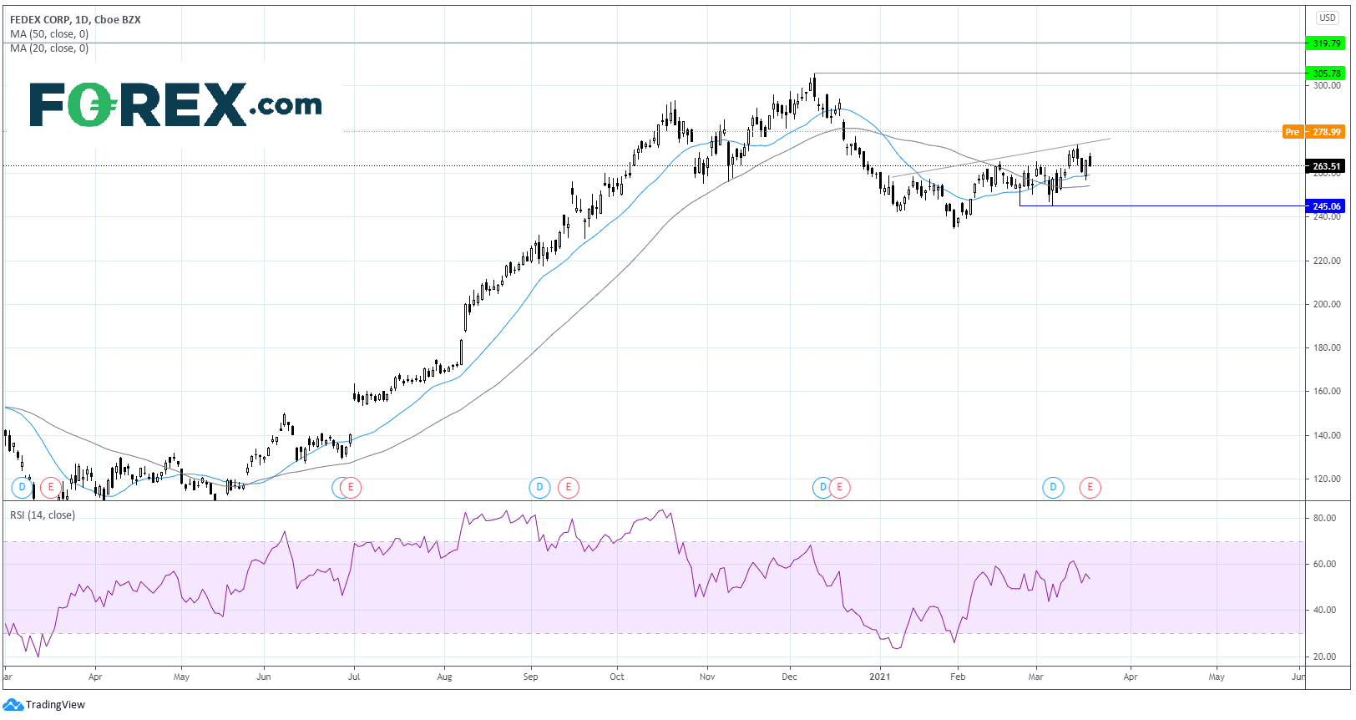Screen dimensions: 1356x720
Task: Select the earnings E marker in September
Action: click(x=569, y=487)
